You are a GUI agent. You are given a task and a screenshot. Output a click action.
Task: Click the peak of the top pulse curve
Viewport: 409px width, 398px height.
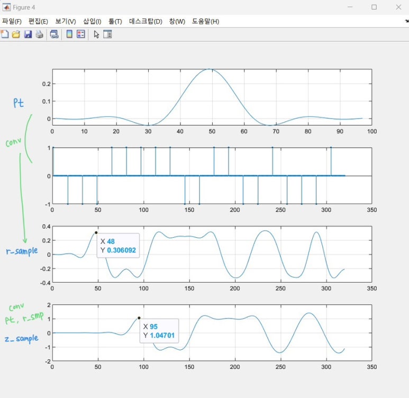point(209,69)
